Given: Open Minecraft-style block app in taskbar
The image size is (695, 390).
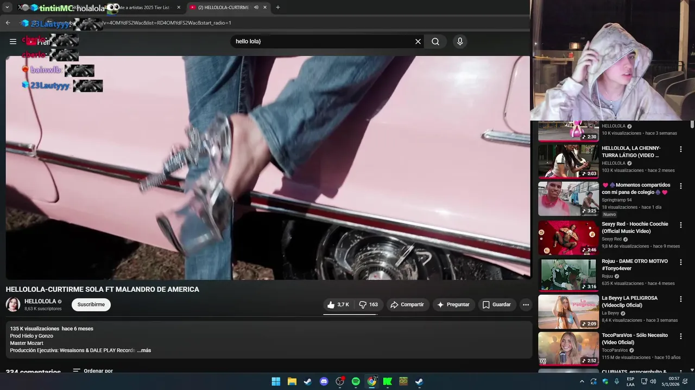Looking at the screenshot, I should point(403,381).
